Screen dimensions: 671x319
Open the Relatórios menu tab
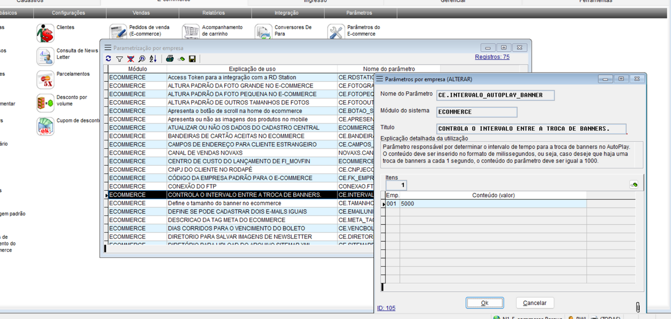point(213,13)
